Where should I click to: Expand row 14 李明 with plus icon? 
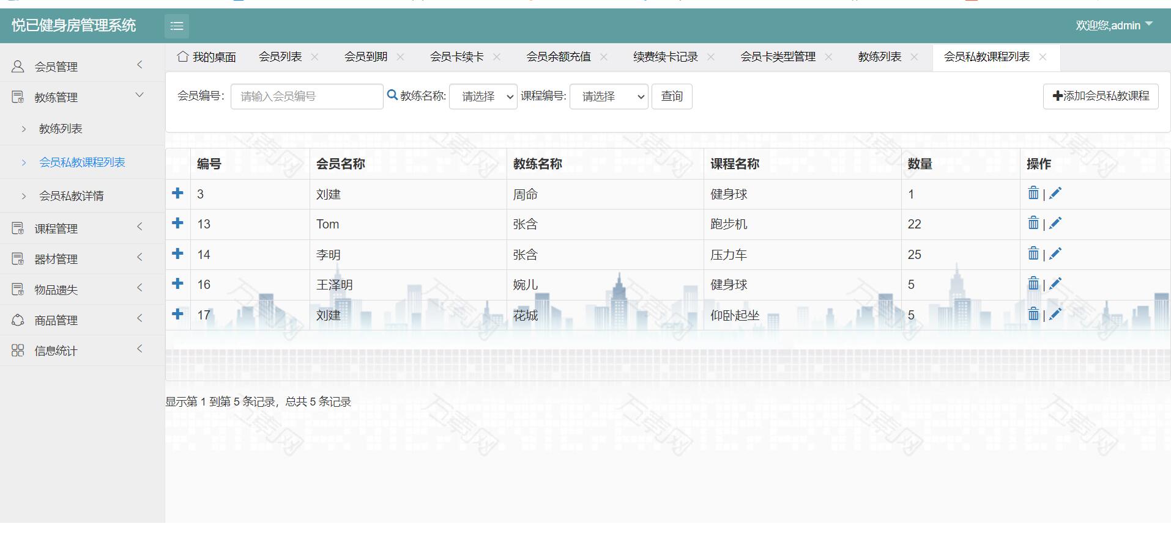click(177, 253)
